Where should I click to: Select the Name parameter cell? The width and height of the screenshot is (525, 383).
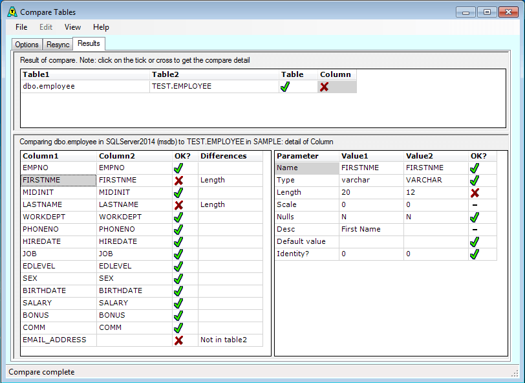pyautogui.click(x=307, y=168)
